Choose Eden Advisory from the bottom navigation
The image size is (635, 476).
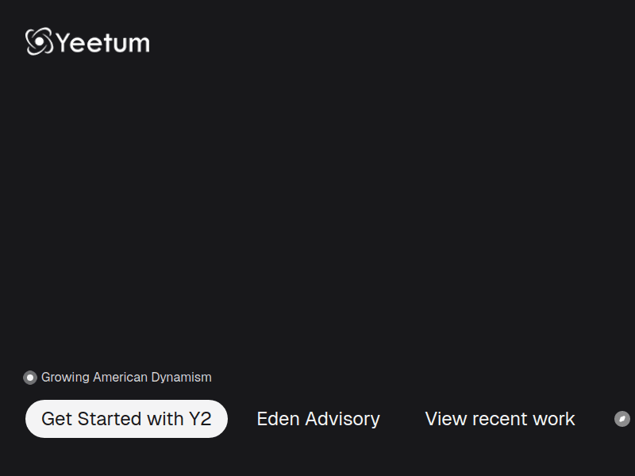click(x=317, y=419)
